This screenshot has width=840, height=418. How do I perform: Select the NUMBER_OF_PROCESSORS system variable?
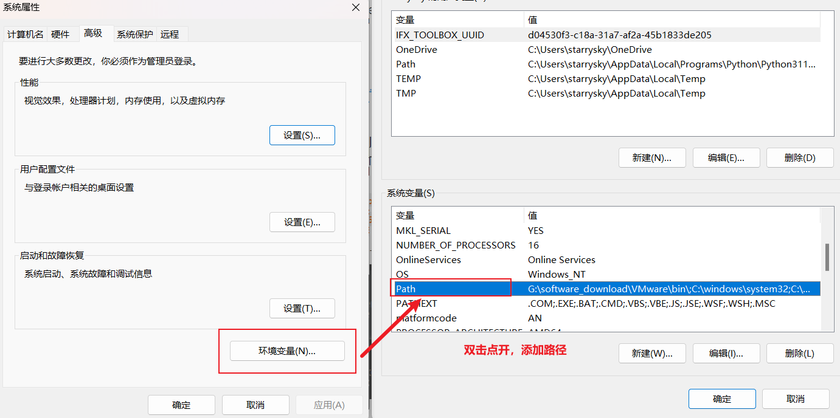(606, 245)
